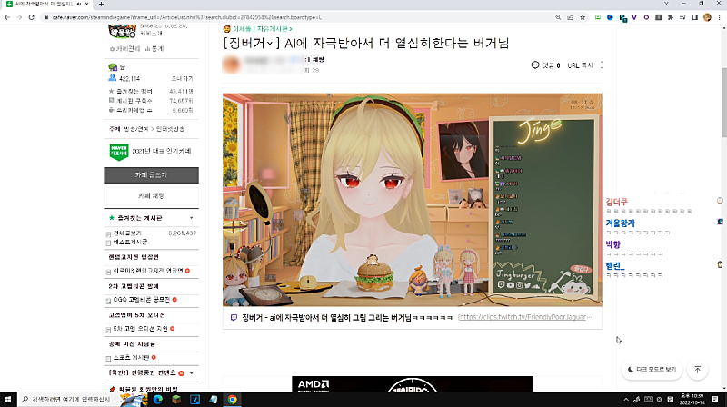The height and width of the screenshot is (407, 727).
Task: Expand the 진행중인 컨텐츠 section arrow
Action: coord(192,373)
